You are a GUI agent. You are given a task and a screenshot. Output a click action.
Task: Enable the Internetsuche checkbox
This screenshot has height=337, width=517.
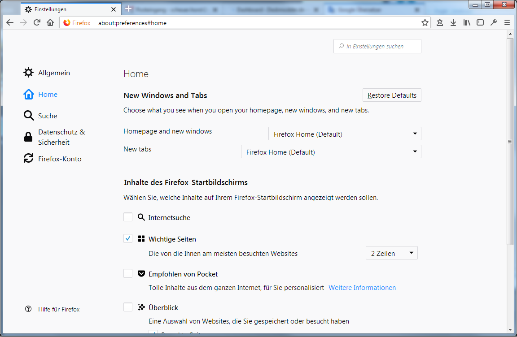(x=128, y=217)
